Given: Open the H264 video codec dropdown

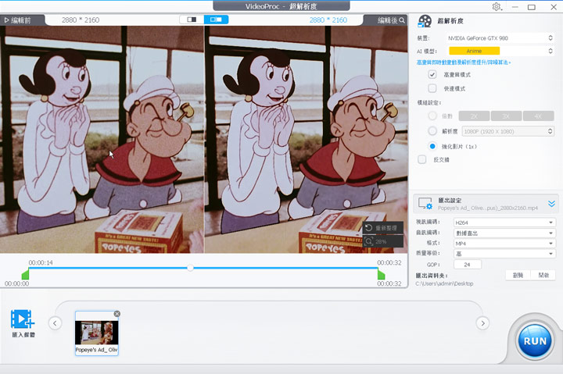Looking at the screenshot, I should tap(504, 223).
